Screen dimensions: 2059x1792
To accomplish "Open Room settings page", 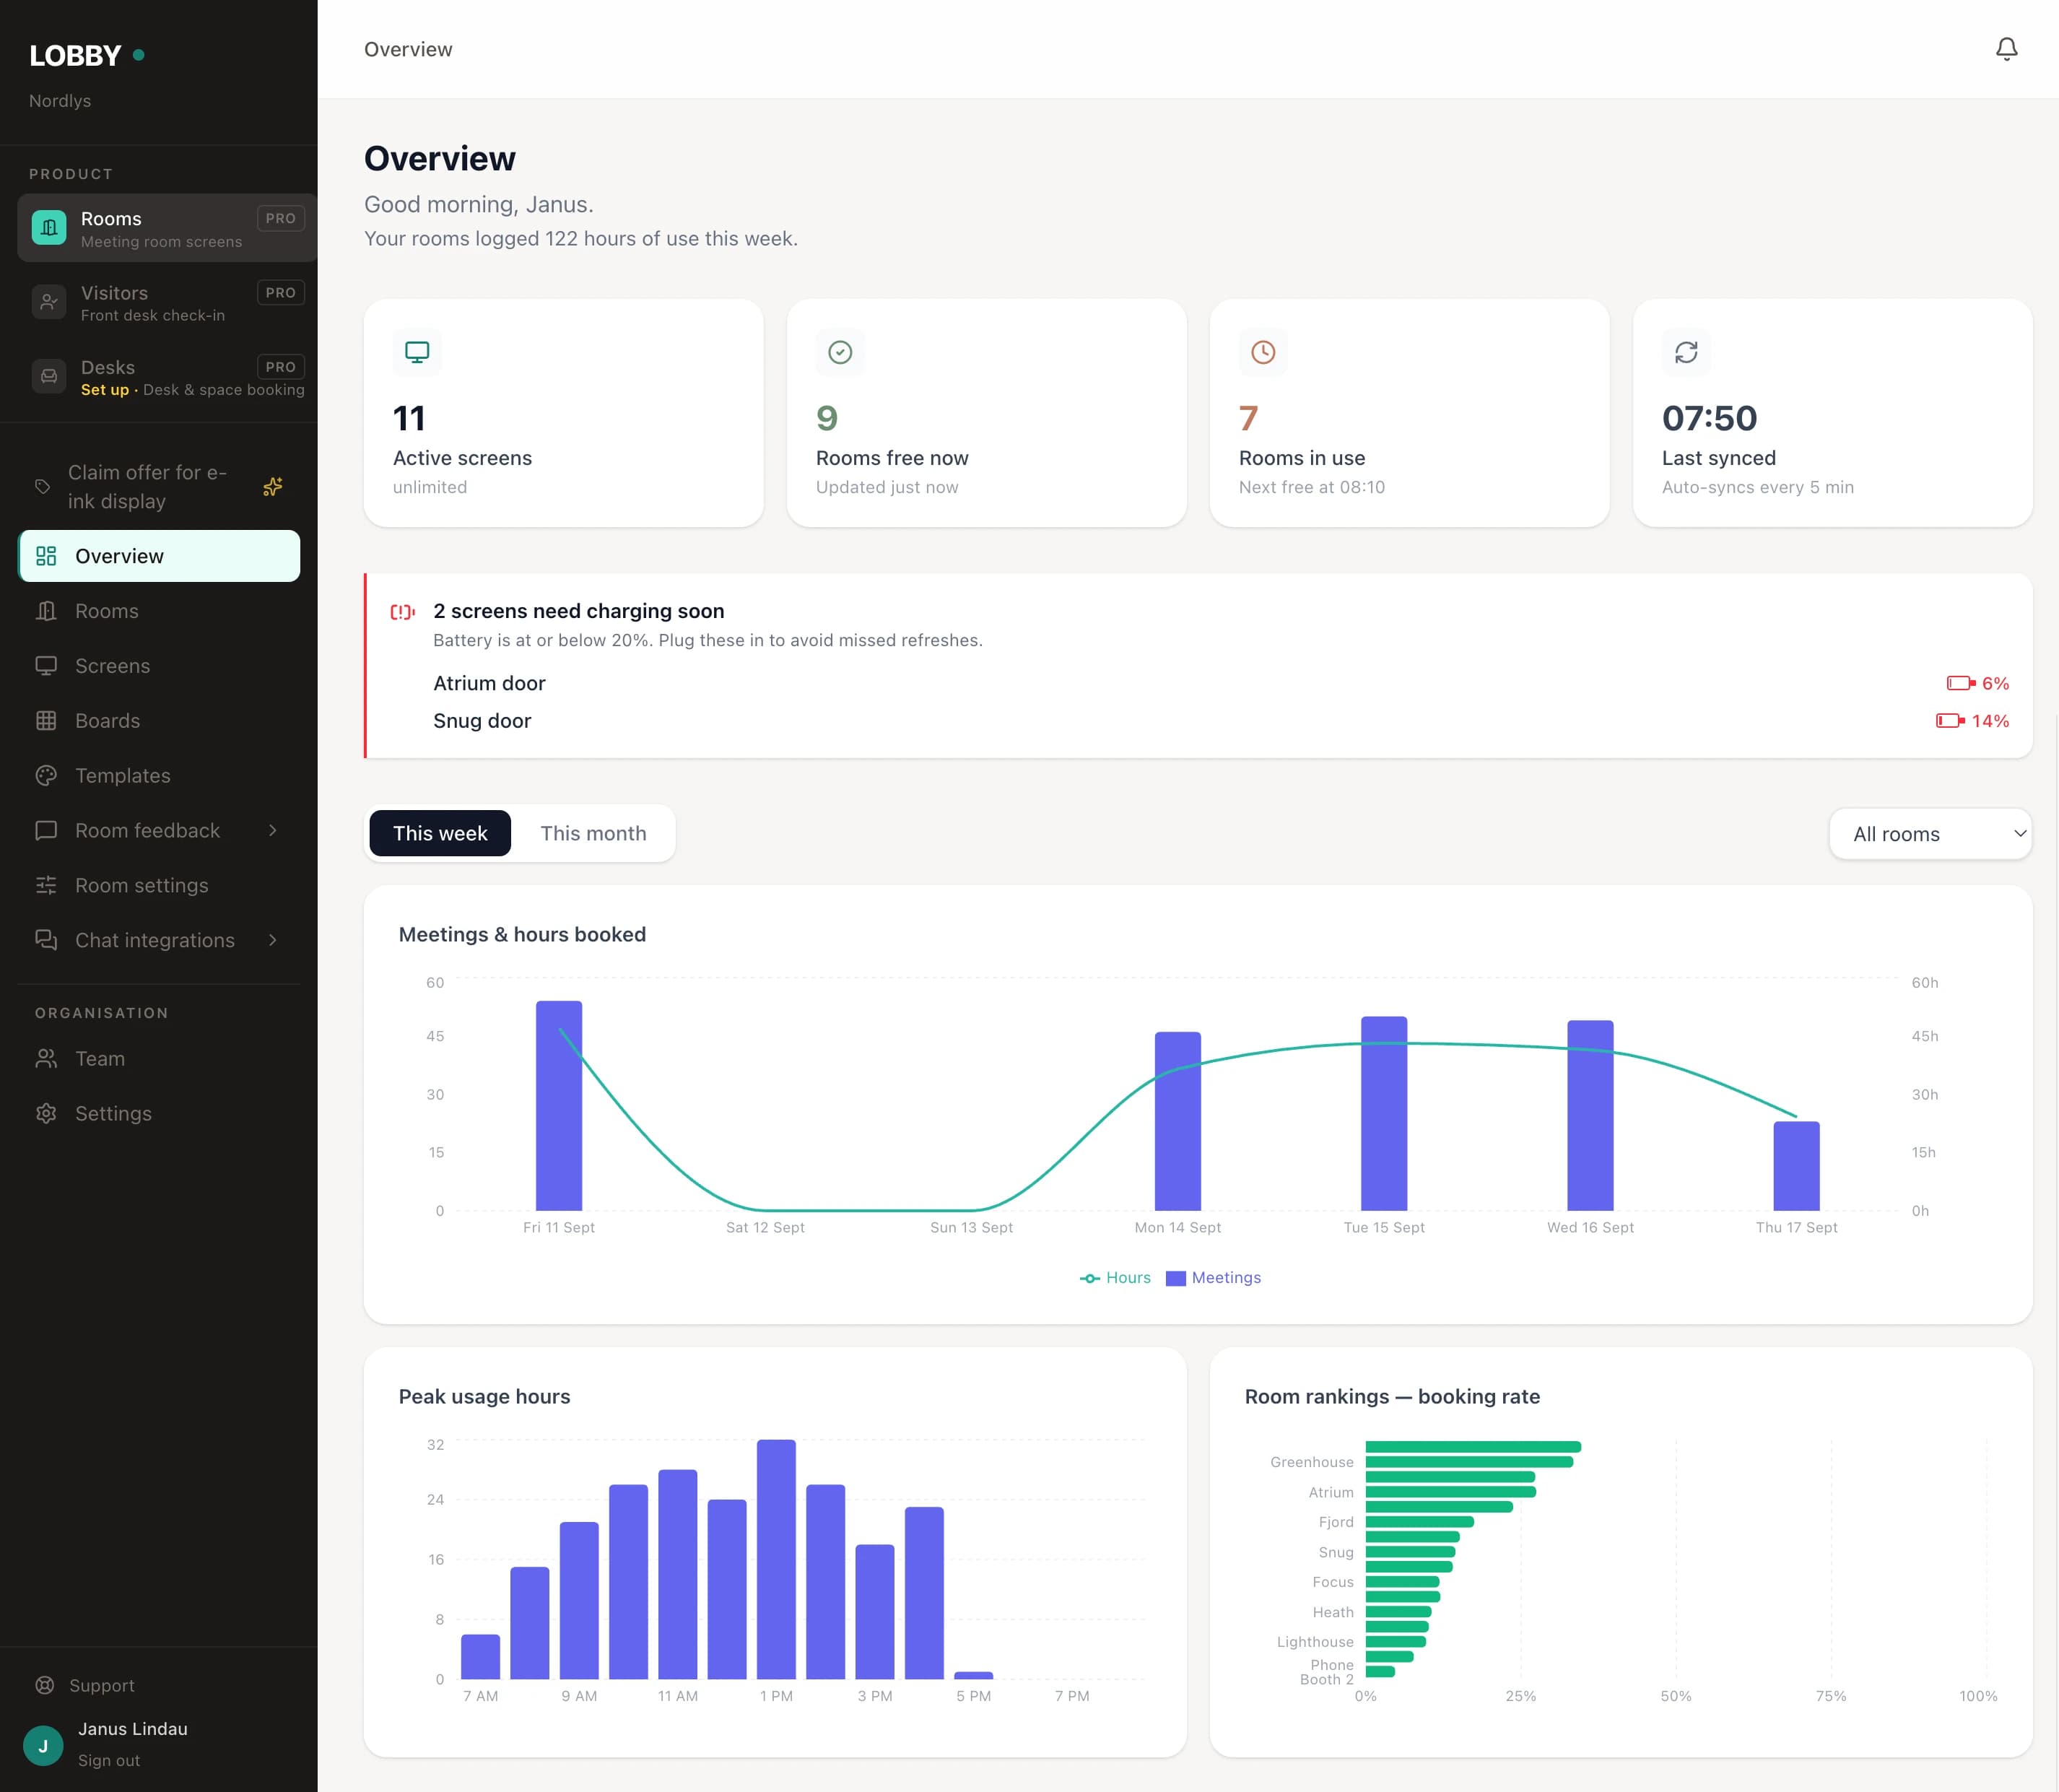I will coord(159,886).
